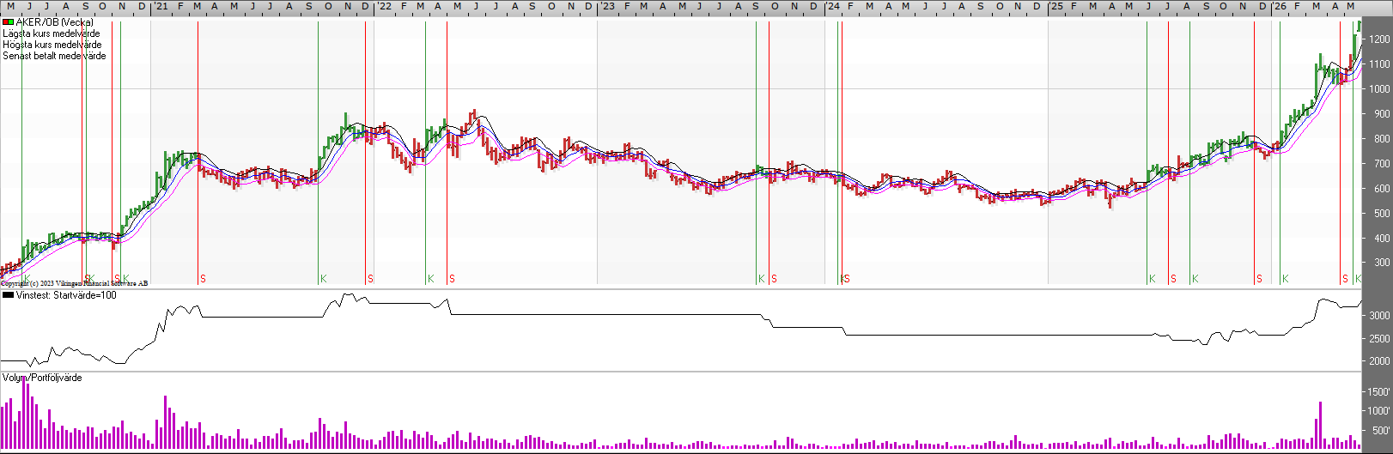The image size is (1393, 454).
Task: Click the '22 year label on time axis
Action: pyautogui.click(x=384, y=6)
